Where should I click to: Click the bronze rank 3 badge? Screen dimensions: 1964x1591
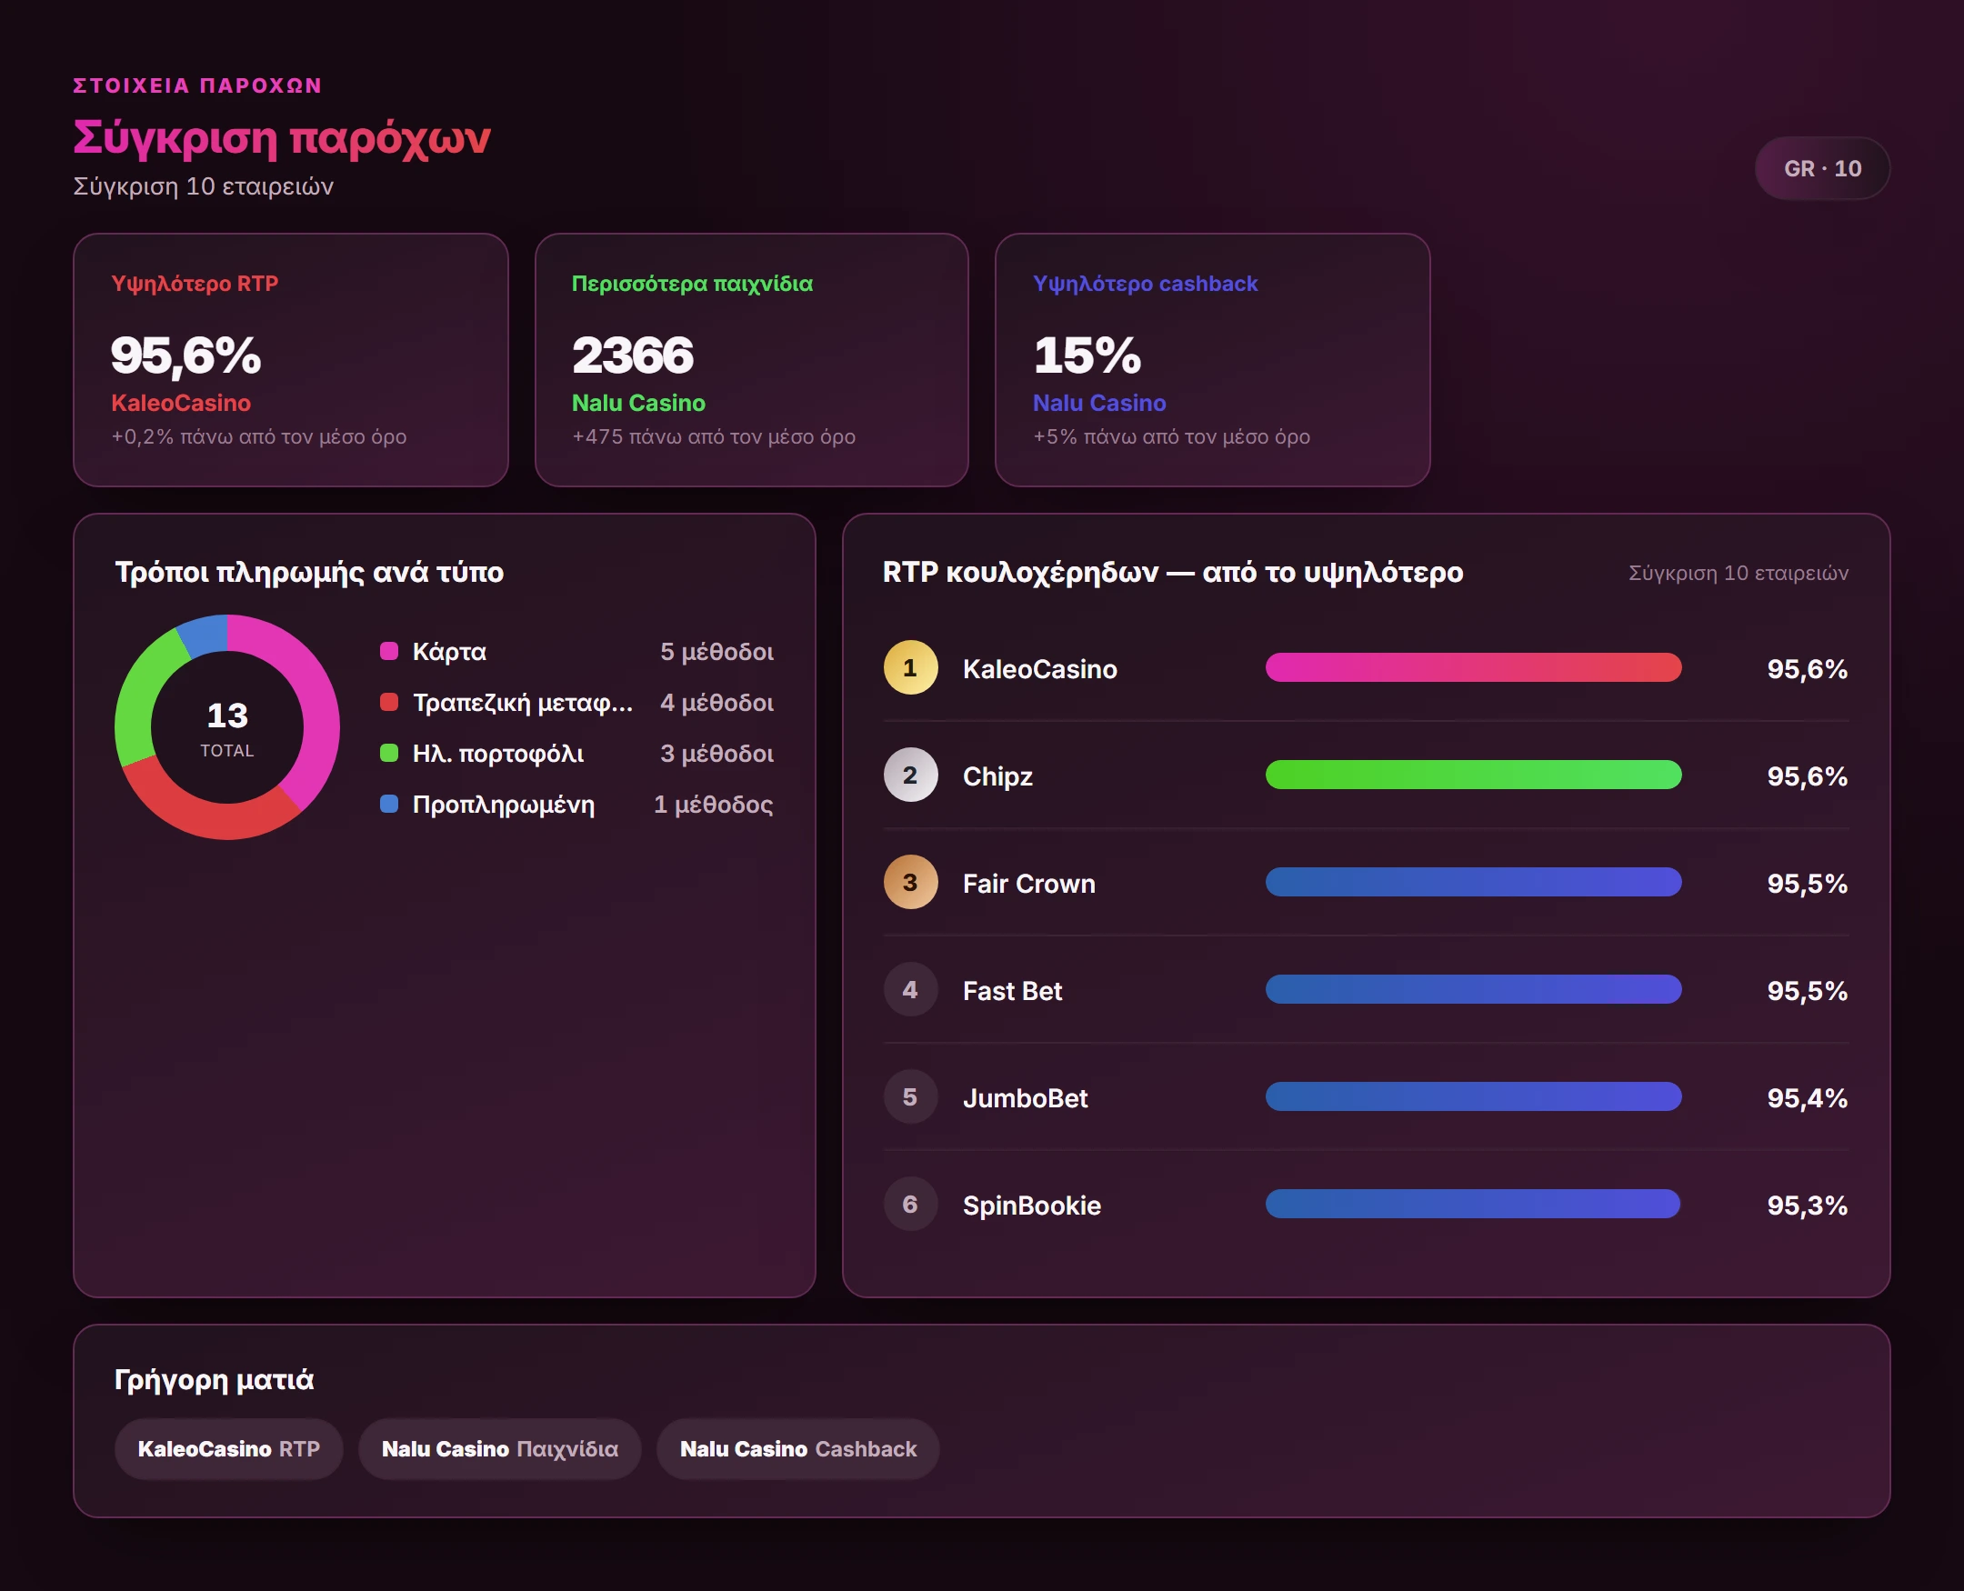tap(910, 883)
